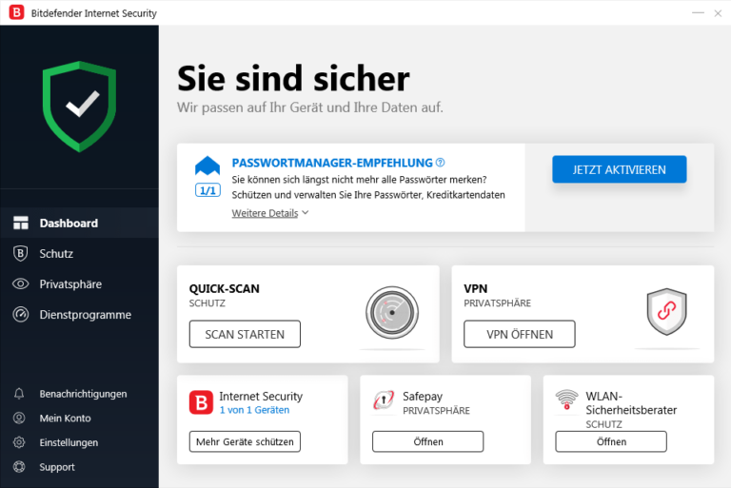Click the blue recommendation badge icon

click(207, 166)
